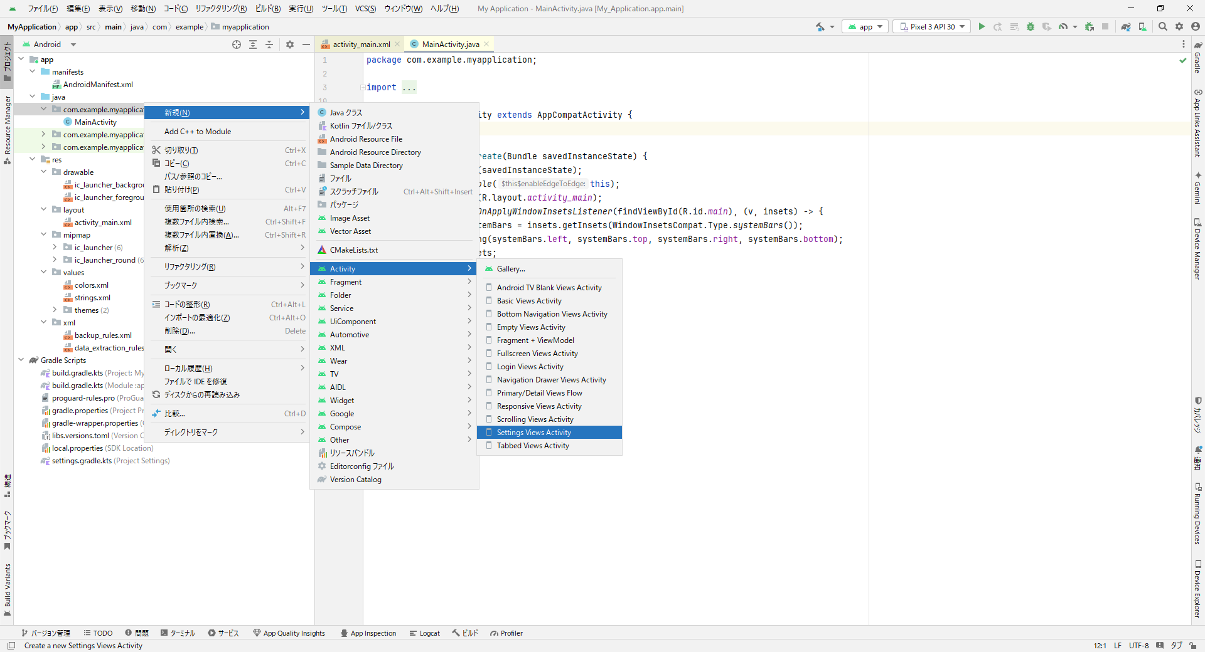Click the Make Project hammer icon
Screen dimensions: 1205x652
click(820, 27)
